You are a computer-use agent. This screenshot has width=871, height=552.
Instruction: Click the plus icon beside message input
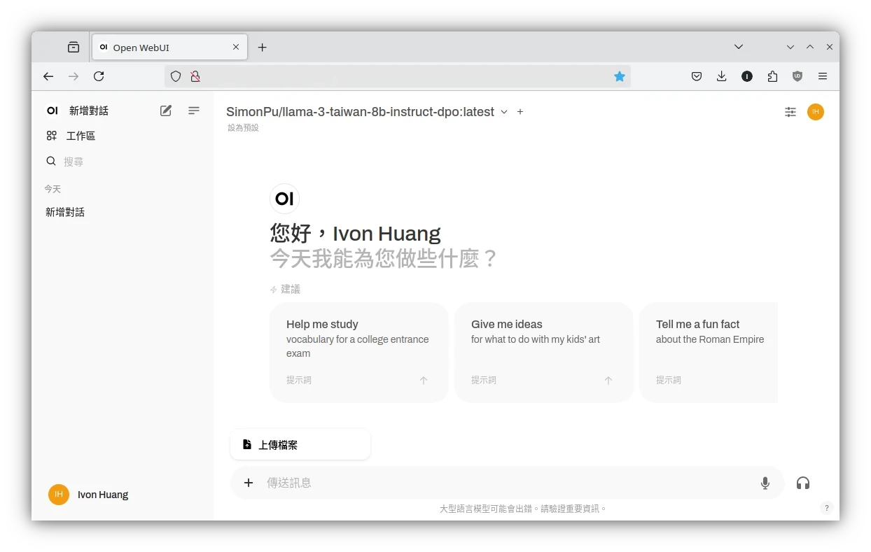coord(249,483)
